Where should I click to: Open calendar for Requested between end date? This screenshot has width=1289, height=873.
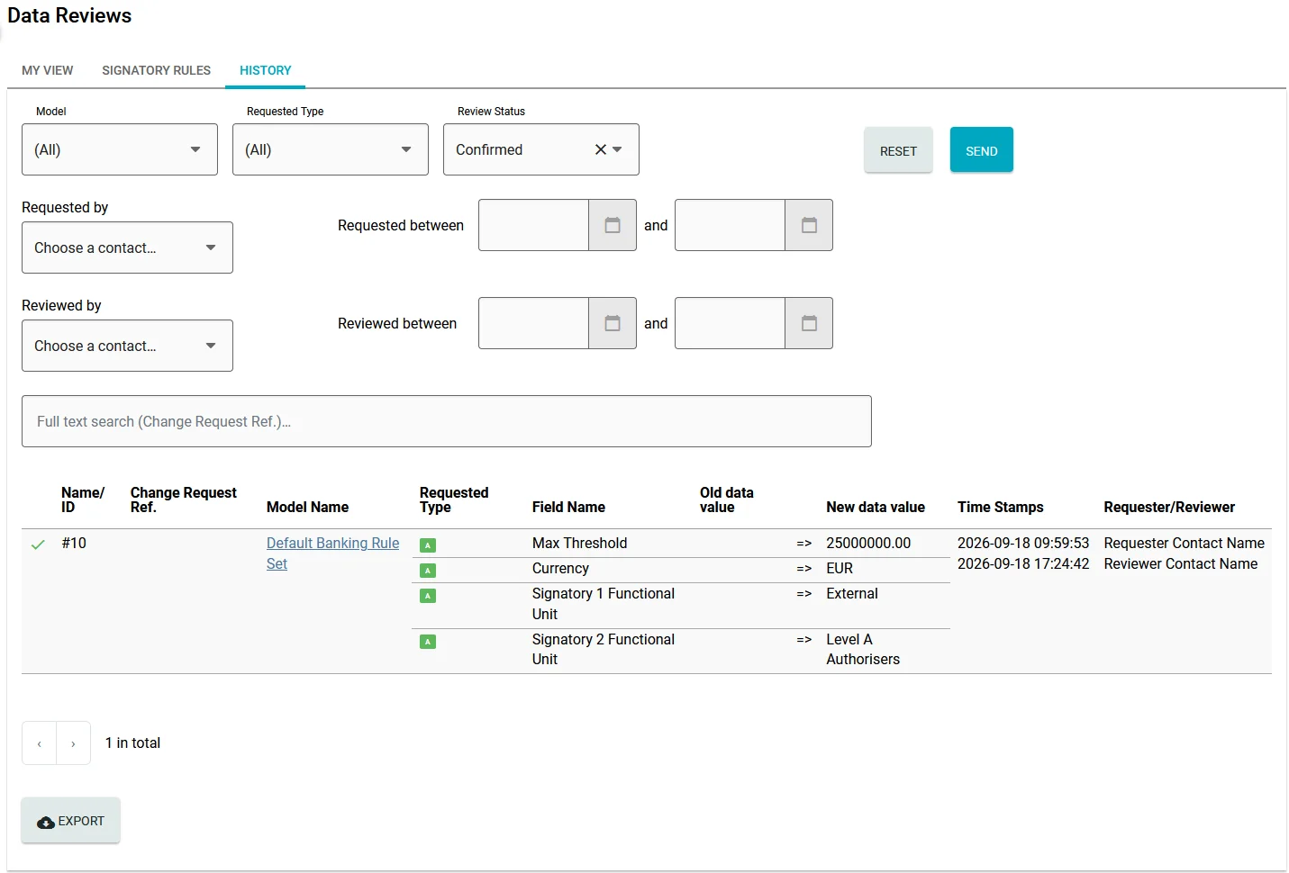click(809, 225)
